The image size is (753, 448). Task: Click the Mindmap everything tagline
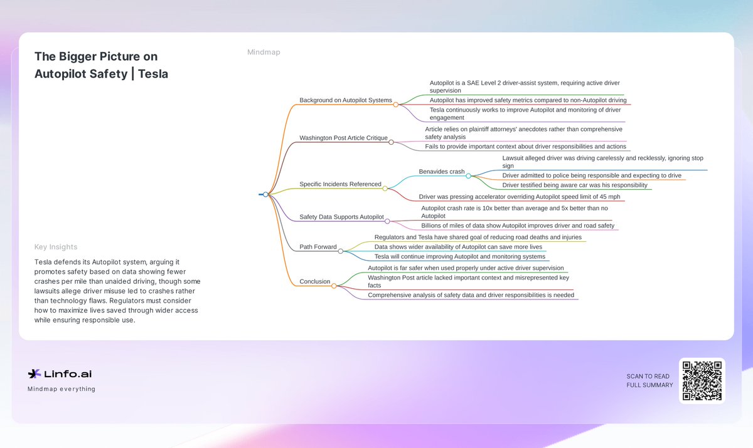pos(61,389)
